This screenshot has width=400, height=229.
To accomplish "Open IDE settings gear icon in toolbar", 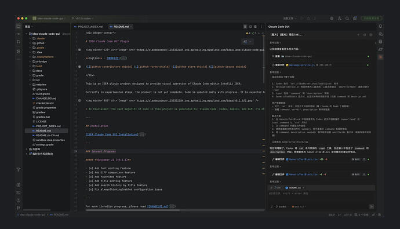I will coord(355,19).
